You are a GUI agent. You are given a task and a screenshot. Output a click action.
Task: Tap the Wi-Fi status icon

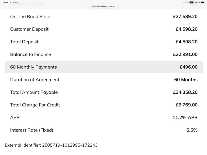(188, 2)
